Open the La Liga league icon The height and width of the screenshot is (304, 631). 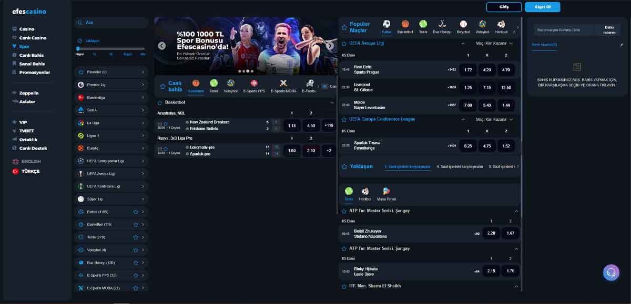pos(81,123)
